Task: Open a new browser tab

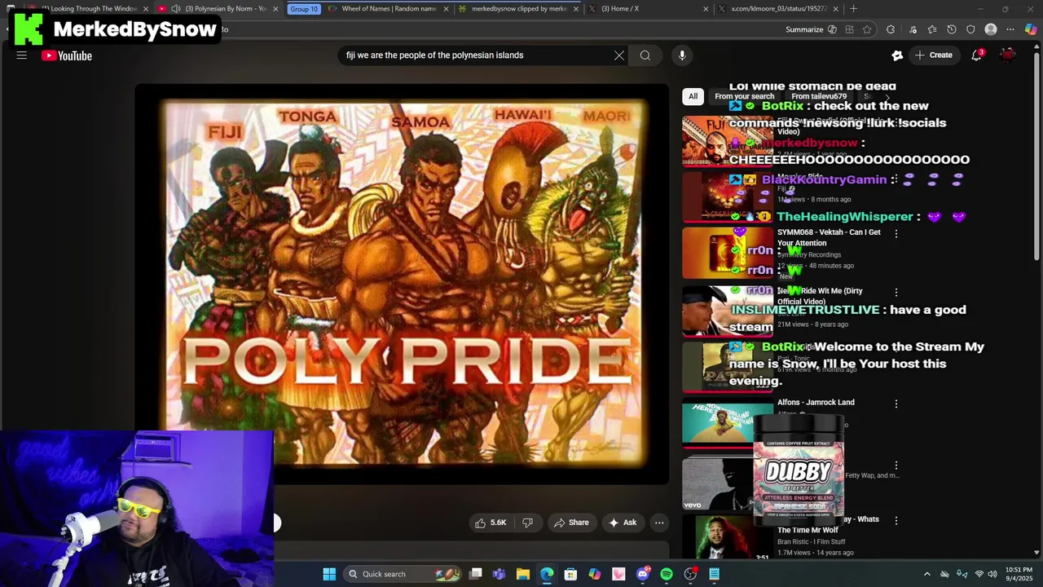Action: pyautogui.click(x=853, y=9)
